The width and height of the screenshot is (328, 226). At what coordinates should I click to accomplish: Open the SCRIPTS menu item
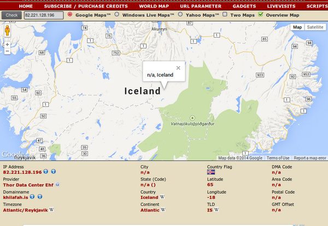(x=317, y=6)
